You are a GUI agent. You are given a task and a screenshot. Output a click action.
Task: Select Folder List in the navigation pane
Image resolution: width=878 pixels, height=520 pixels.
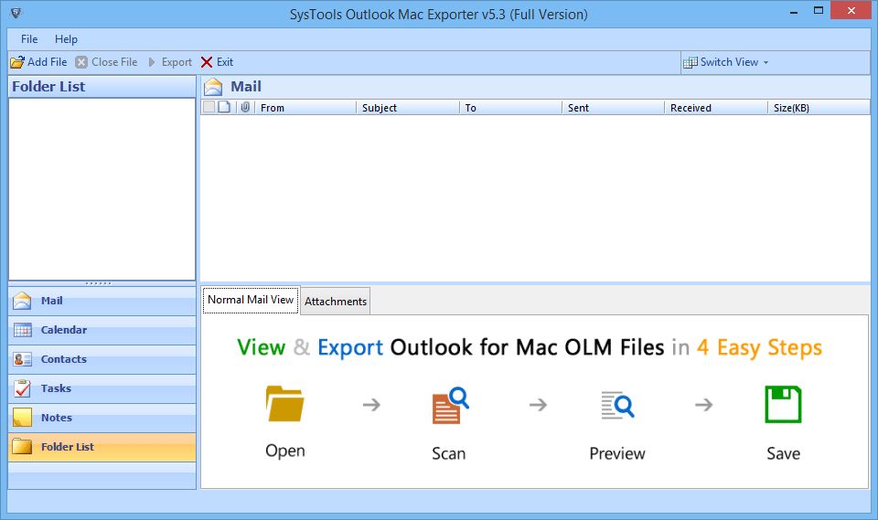click(x=102, y=447)
